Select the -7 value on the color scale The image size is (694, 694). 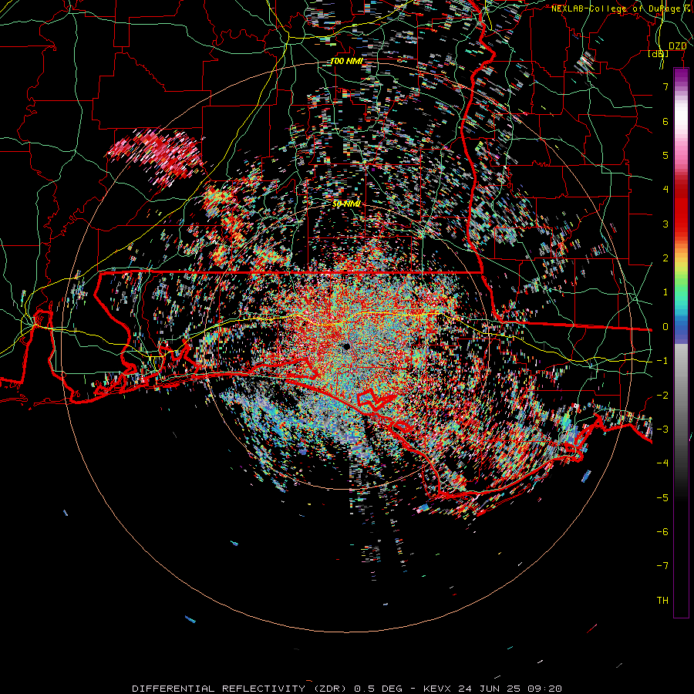click(x=662, y=566)
